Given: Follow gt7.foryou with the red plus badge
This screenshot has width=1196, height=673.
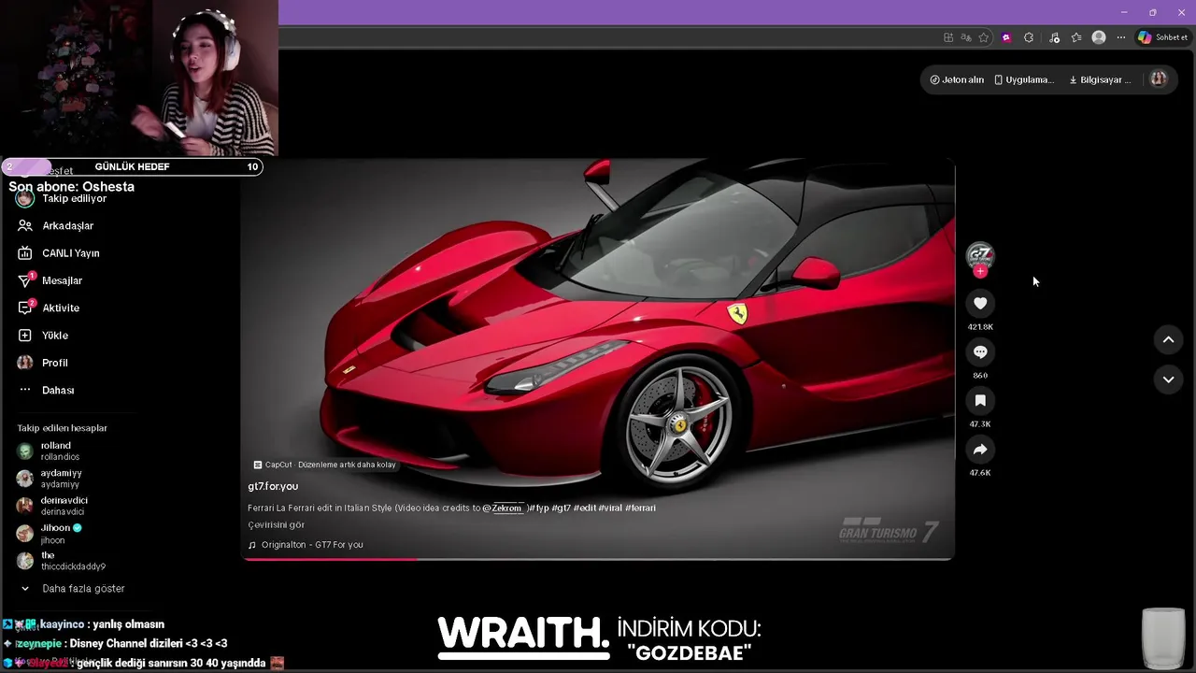Looking at the screenshot, I should (x=980, y=271).
